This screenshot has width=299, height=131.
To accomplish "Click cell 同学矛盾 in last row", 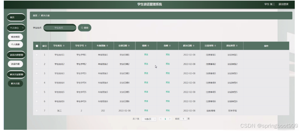I will (x=232, y=111).
